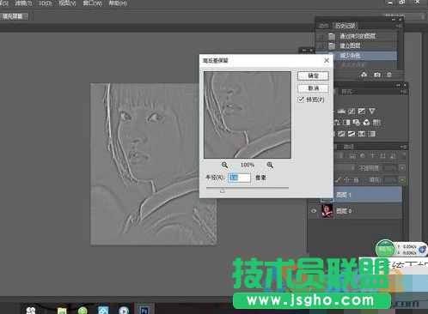Toggle the 预览(P) preview checkbox
The height and width of the screenshot is (314, 428).
click(301, 100)
